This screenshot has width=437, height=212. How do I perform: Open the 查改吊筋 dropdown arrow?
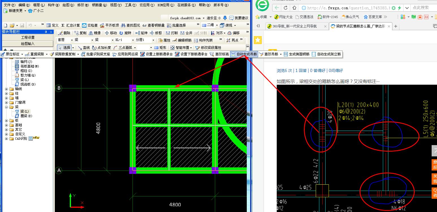(281, 54)
